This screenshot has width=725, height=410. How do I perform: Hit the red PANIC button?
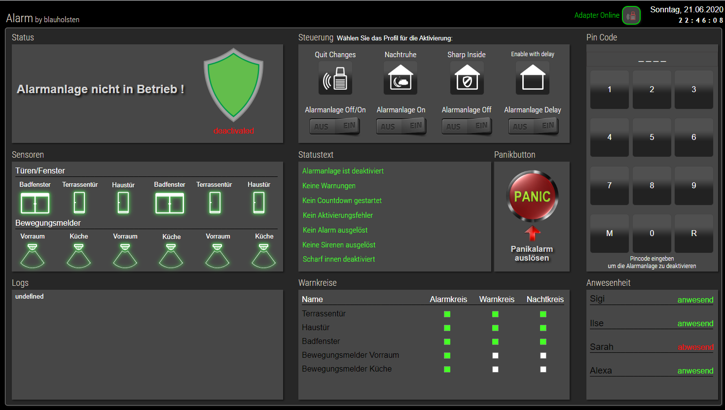pyautogui.click(x=532, y=196)
